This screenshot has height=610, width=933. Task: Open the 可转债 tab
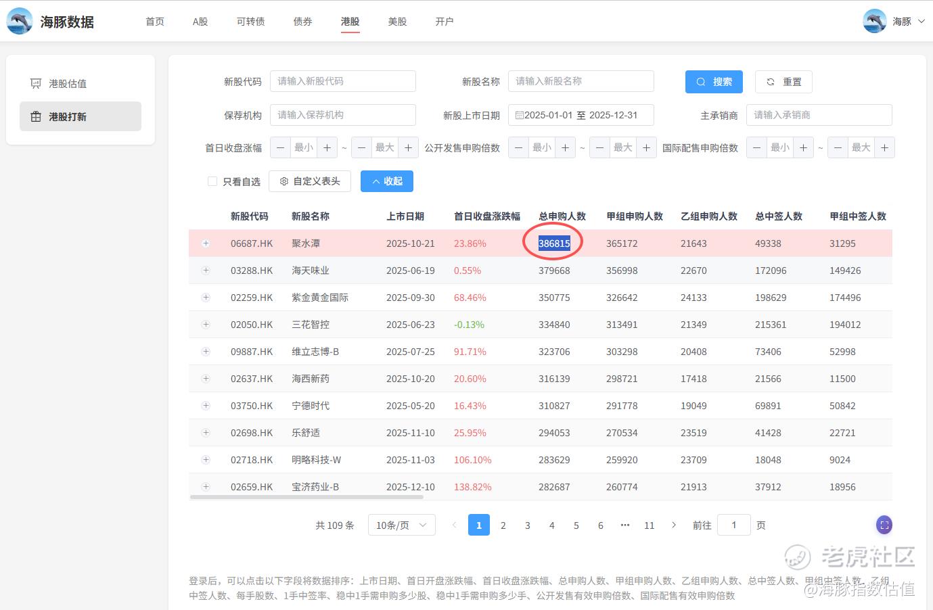point(250,22)
